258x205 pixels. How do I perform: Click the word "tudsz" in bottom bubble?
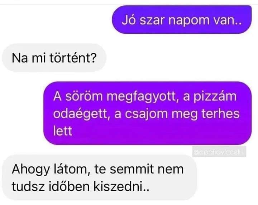click(x=28, y=187)
